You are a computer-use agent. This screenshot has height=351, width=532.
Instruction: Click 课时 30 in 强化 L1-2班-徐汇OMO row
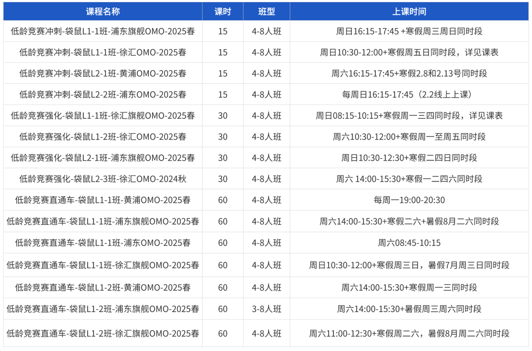point(223,137)
